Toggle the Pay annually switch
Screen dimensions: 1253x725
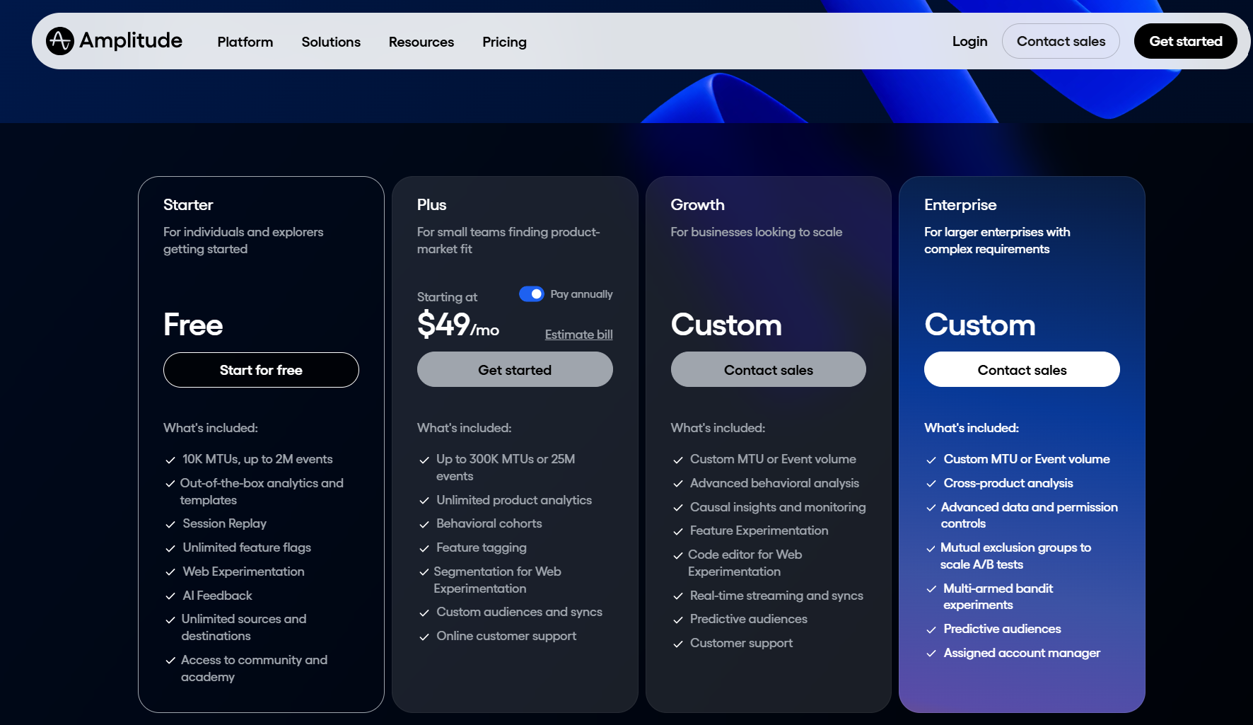532,294
